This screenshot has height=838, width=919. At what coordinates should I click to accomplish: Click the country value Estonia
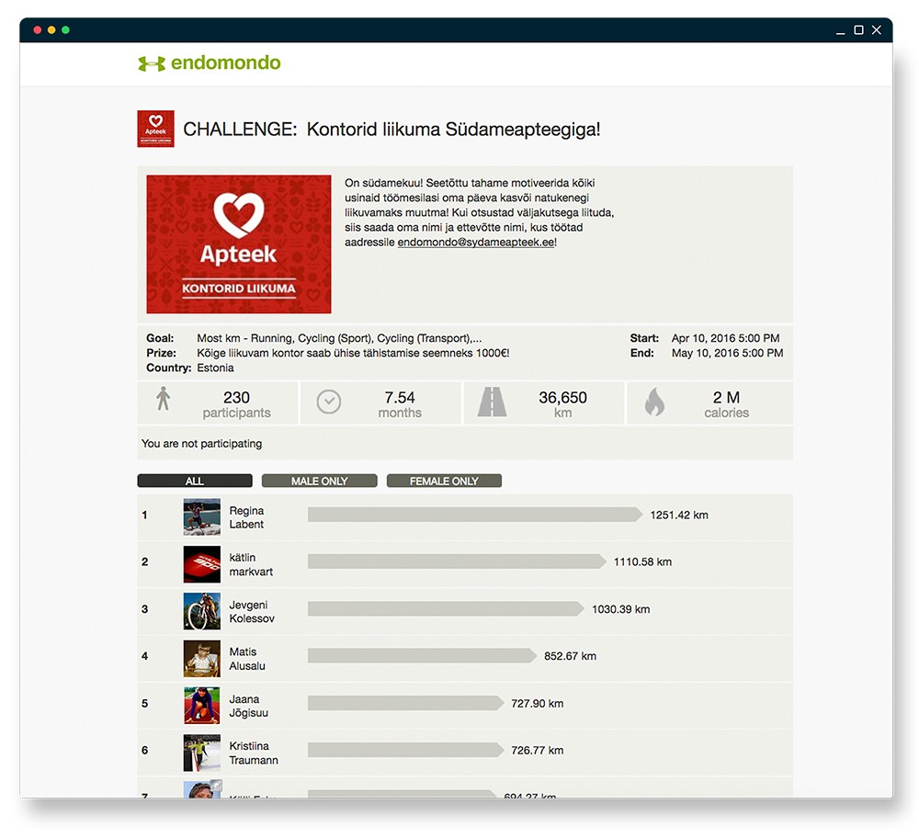(x=215, y=368)
